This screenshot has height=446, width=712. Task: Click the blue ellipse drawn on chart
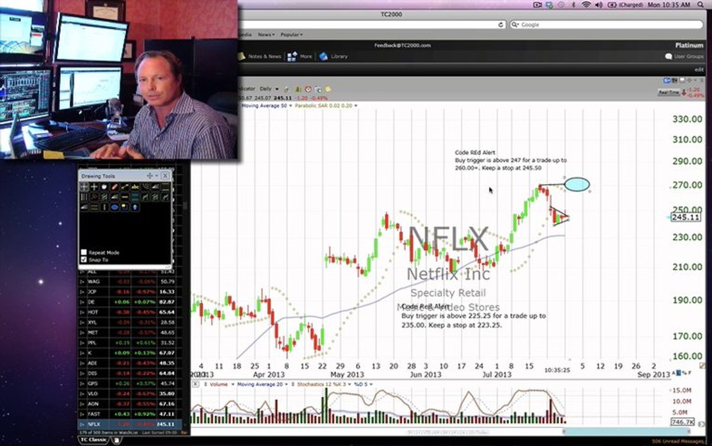[577, 184]
